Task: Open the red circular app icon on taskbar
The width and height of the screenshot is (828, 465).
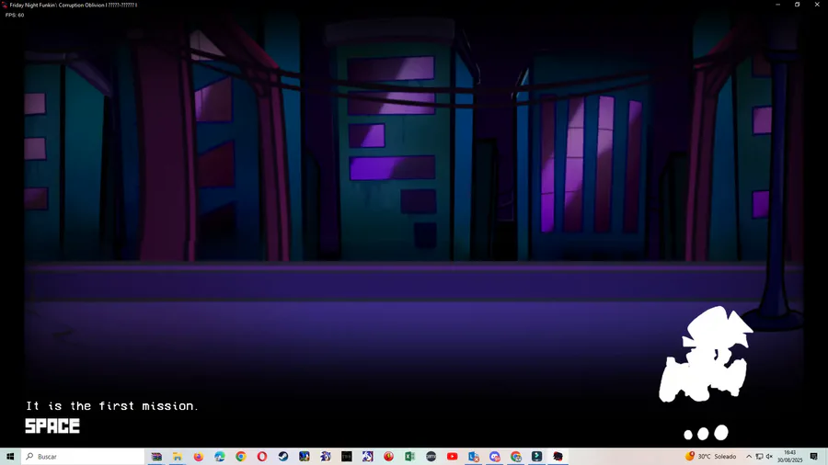Action: [x=388, y=457]
